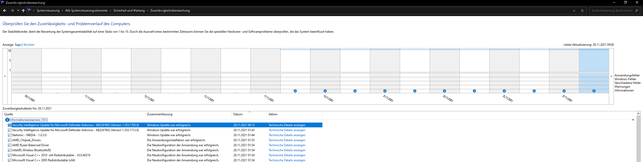The height and width of the screenshot is (162, 643).
Task: Open Technische Details anzeigen for Visual C++ 2010
Action: pos(287,155)
